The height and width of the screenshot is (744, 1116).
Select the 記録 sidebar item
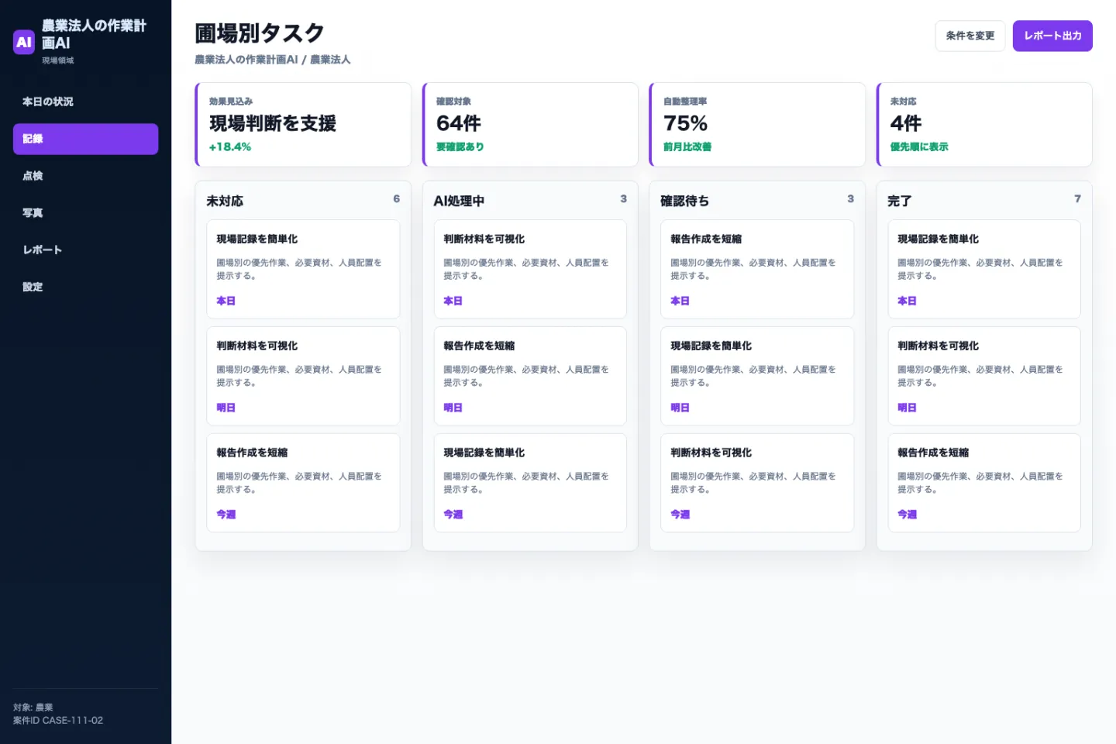pyautogui.click(x=85, y=139)
